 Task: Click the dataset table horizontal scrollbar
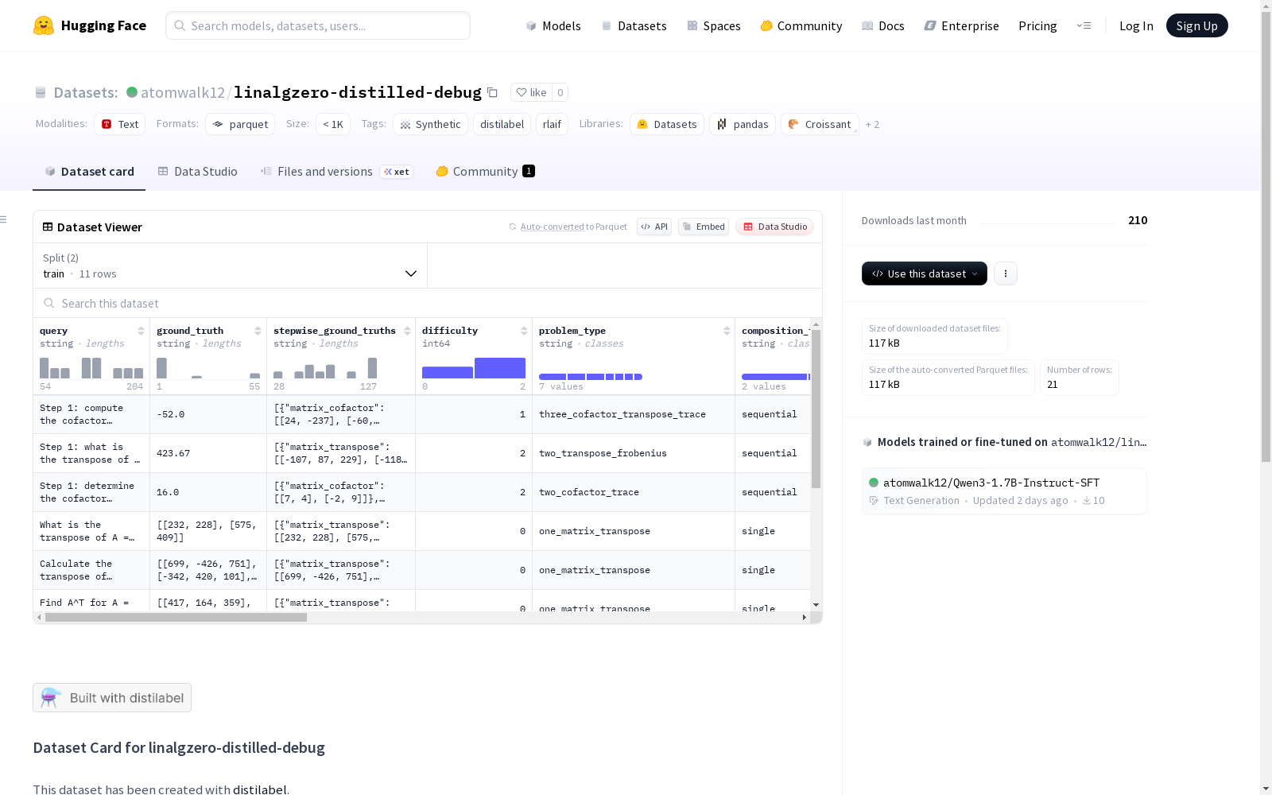(176, 617)
